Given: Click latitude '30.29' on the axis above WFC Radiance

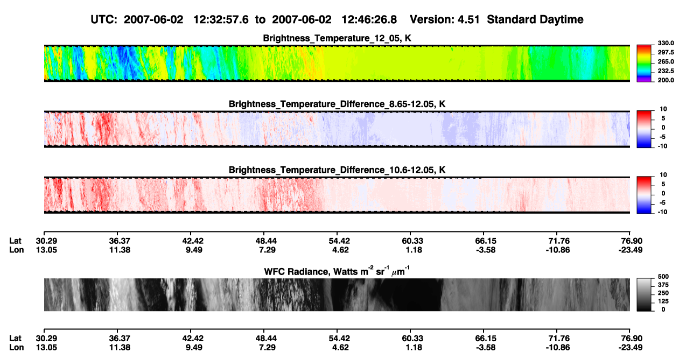Looking at the screenshot, I should (x=47, y=241).
